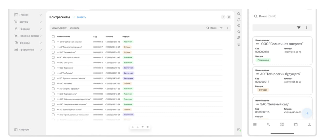Select the ИП "Художественная галерея" row name
The height and width of the screenshot is (137, 330).
(72, 78)
